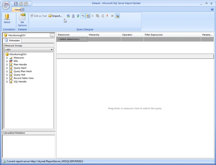Viewport: 216px width, 165px height.
Task: Expand the Measures node
Action: [7, 58]
